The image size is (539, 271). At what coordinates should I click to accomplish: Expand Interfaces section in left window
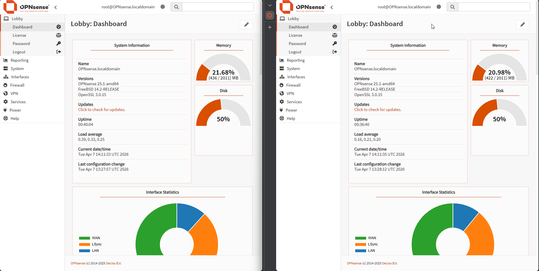(x=33, y=77)
